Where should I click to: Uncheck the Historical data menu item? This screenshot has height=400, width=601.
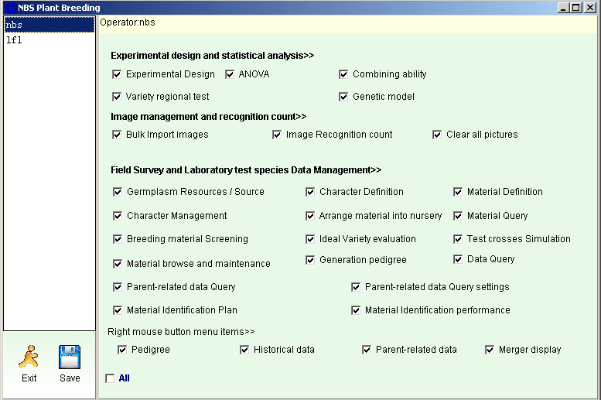tap(244, 350)
